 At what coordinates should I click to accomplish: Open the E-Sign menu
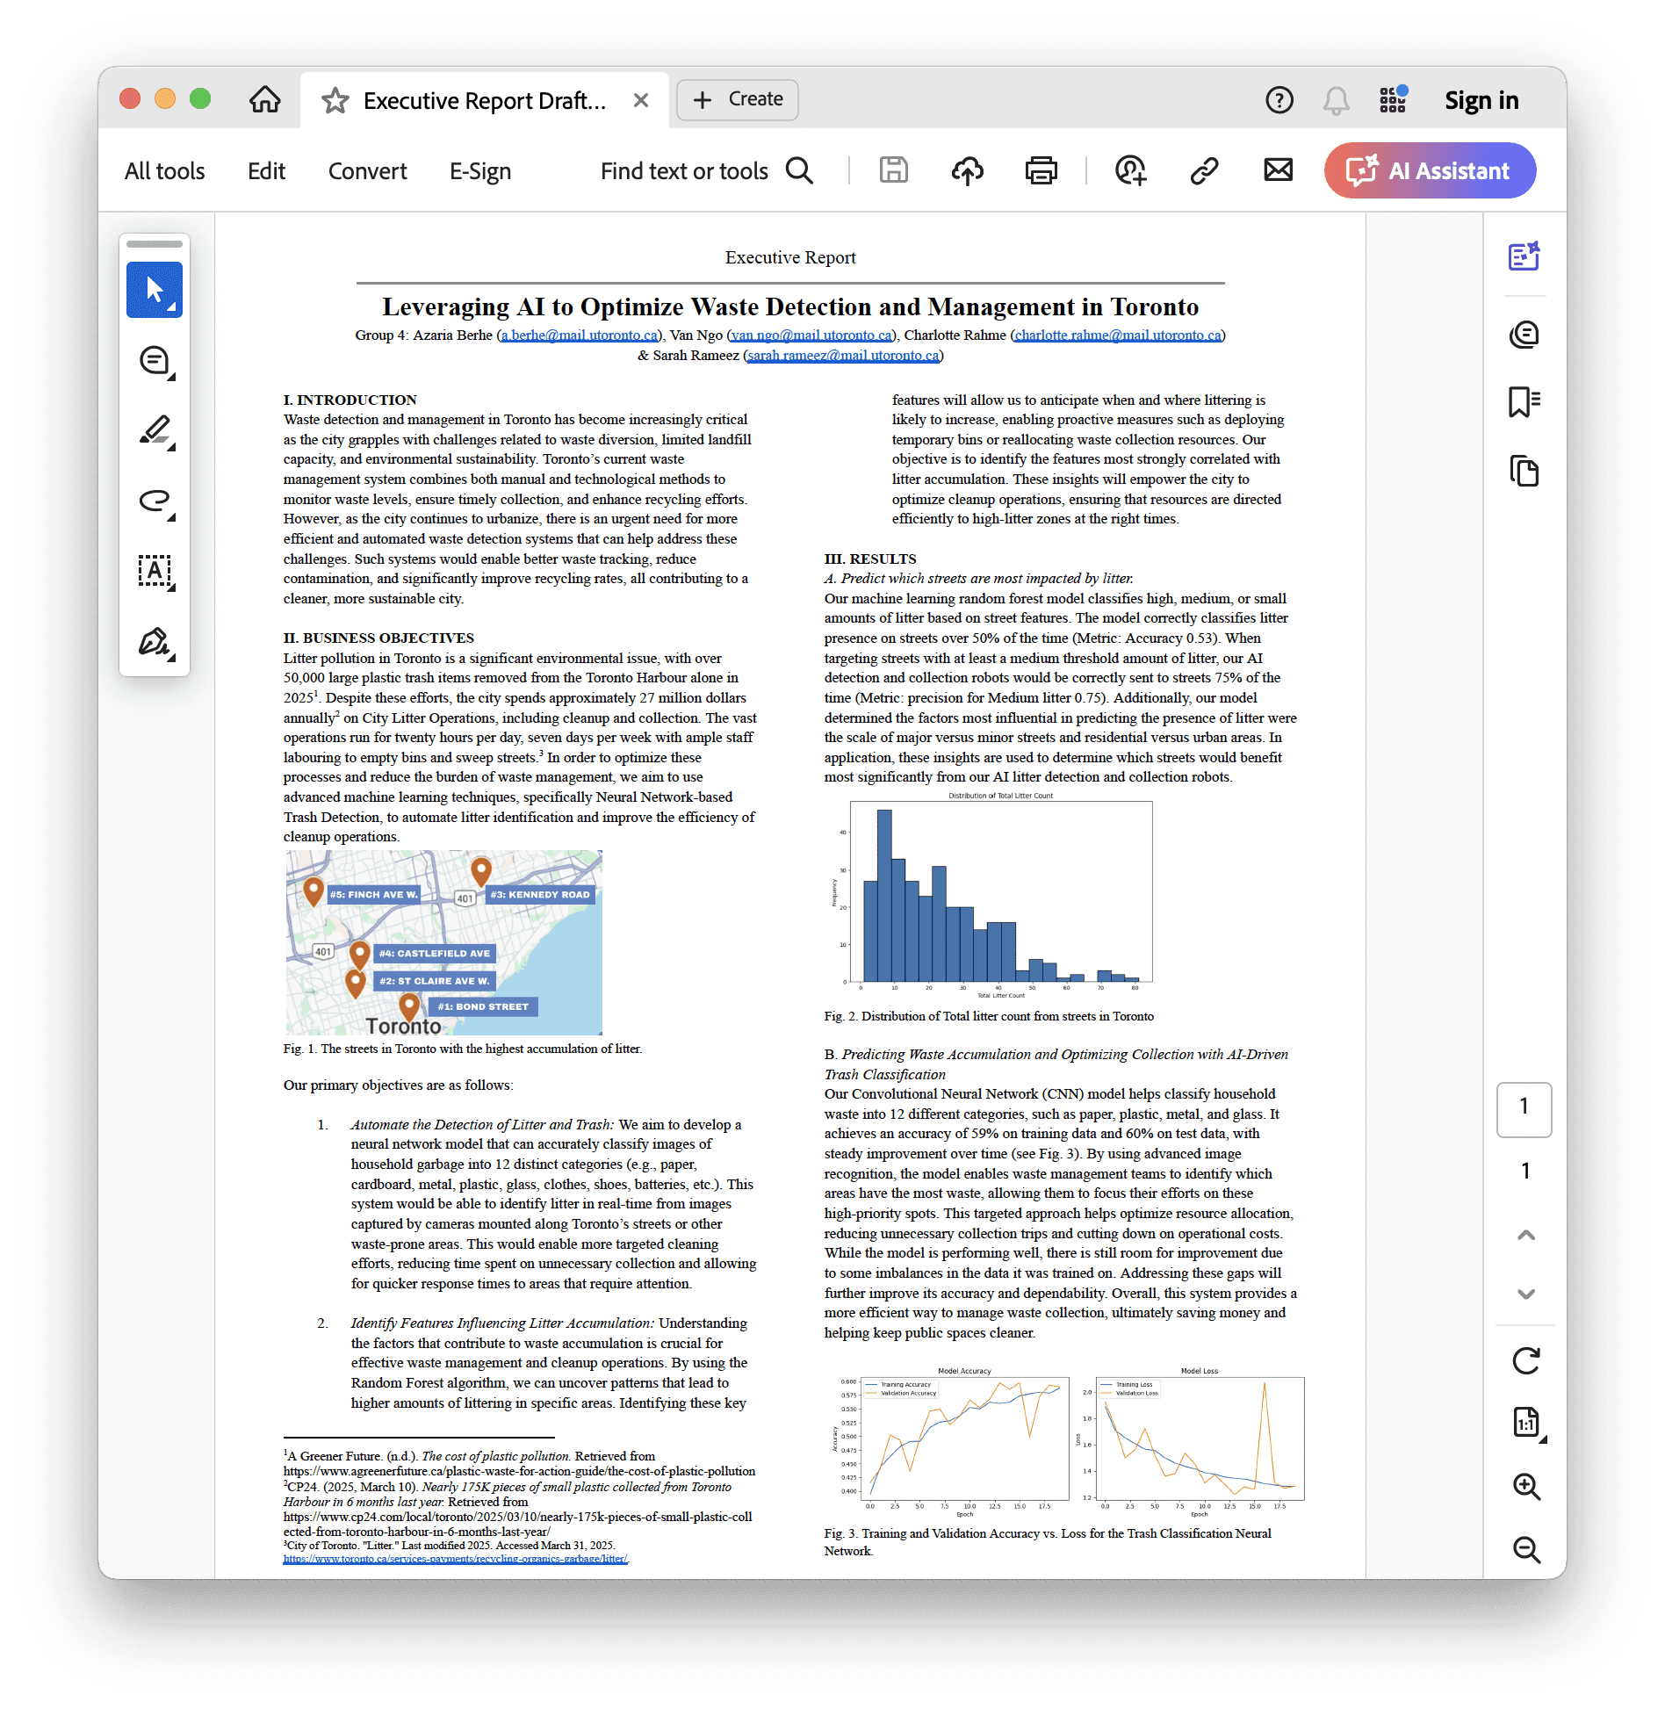[479, 170]
